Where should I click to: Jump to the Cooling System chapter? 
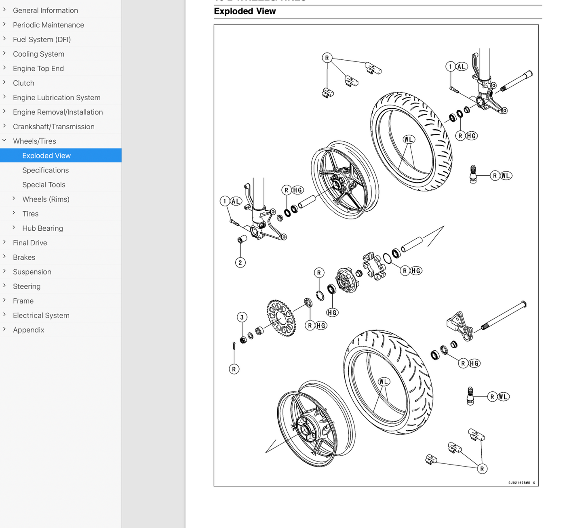click(38, 54)
